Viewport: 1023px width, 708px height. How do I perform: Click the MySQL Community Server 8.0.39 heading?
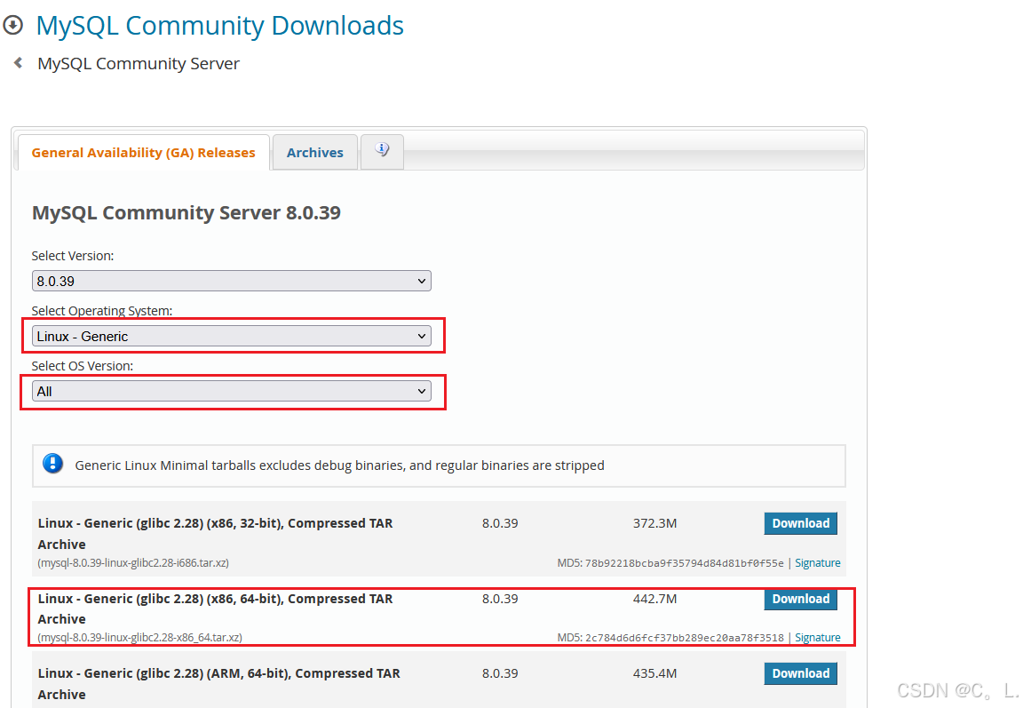click(186, 212)
